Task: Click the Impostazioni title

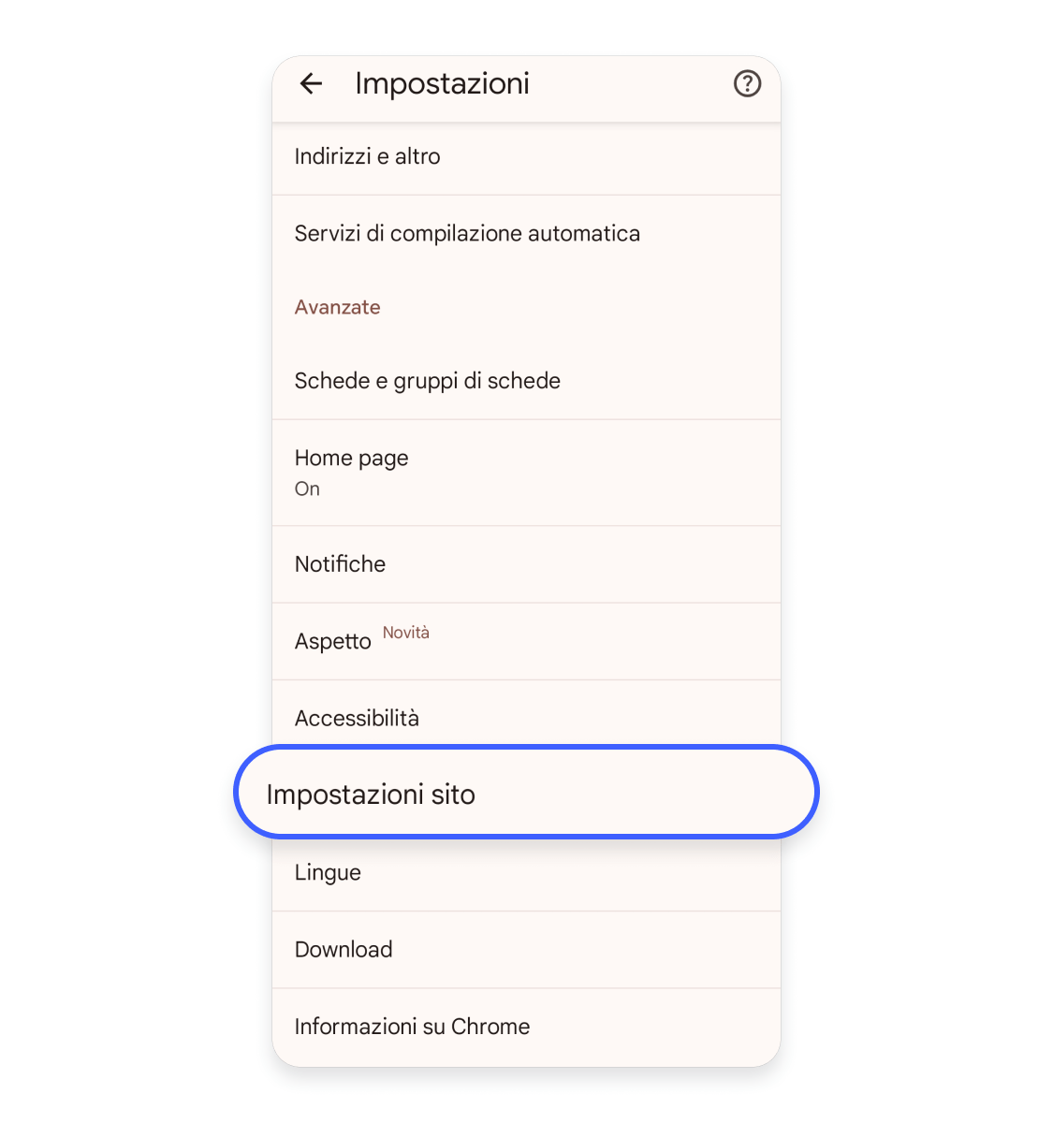Action: point(443,83)
